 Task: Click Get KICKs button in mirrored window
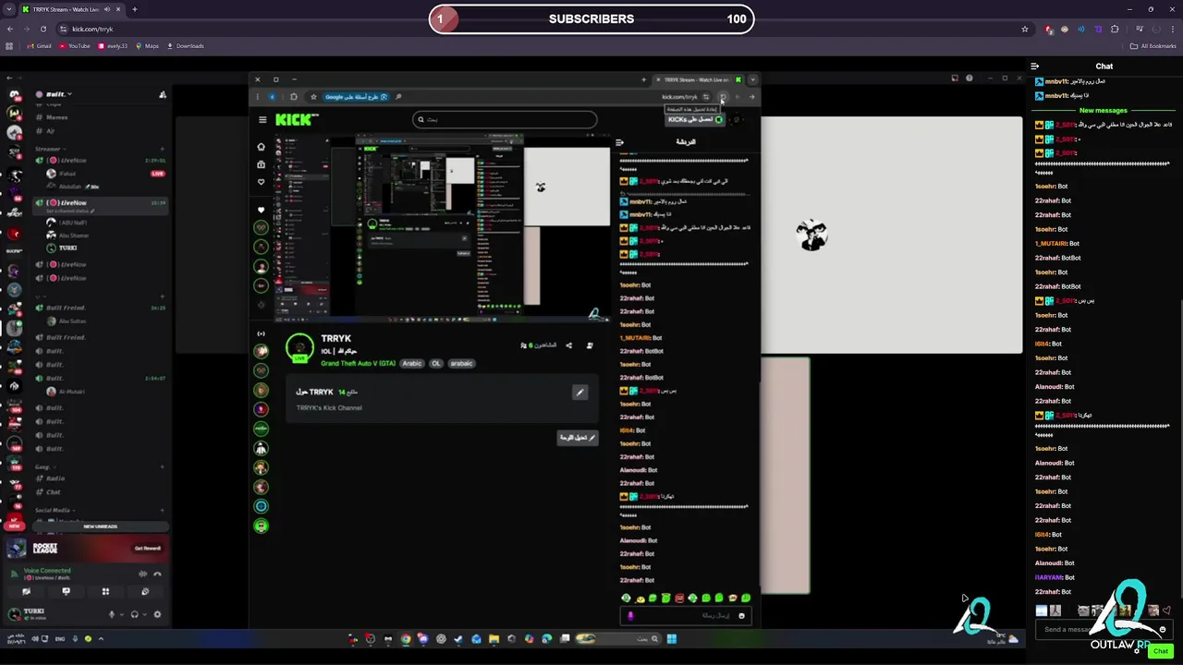click(696, 119)
